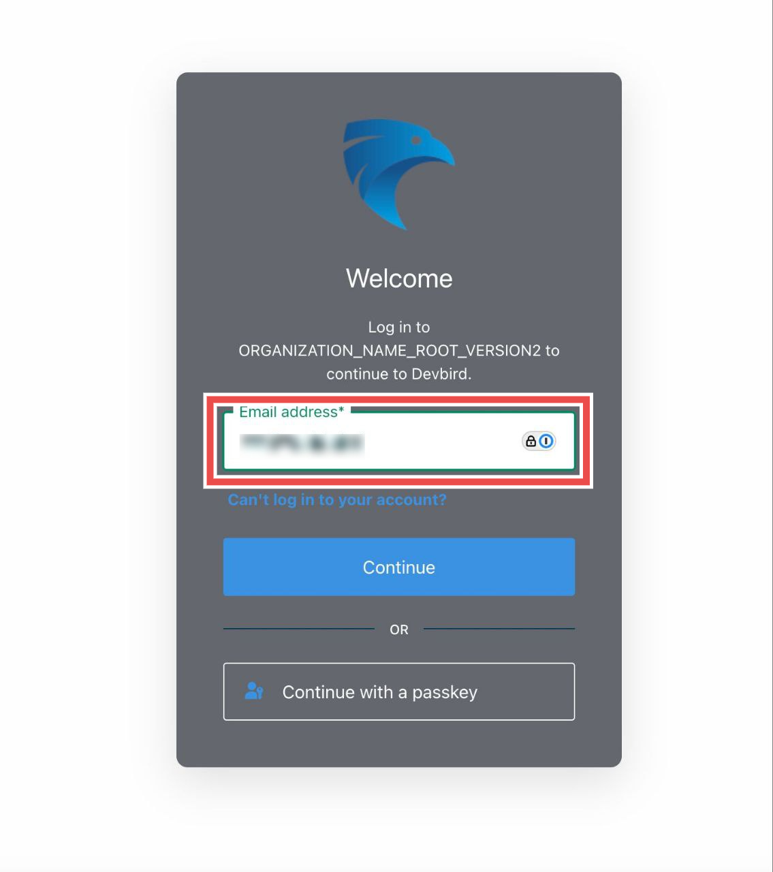Click the divider line left of OR

click(299, 629)
